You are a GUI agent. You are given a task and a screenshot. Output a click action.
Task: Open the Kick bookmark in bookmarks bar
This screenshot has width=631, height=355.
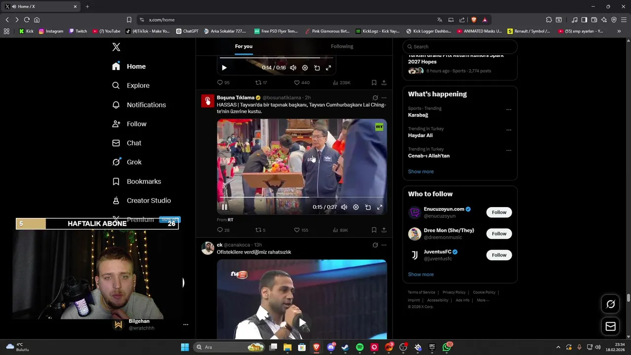26,31
